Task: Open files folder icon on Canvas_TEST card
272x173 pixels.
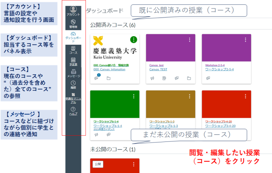Action: [x=189, y=78]
